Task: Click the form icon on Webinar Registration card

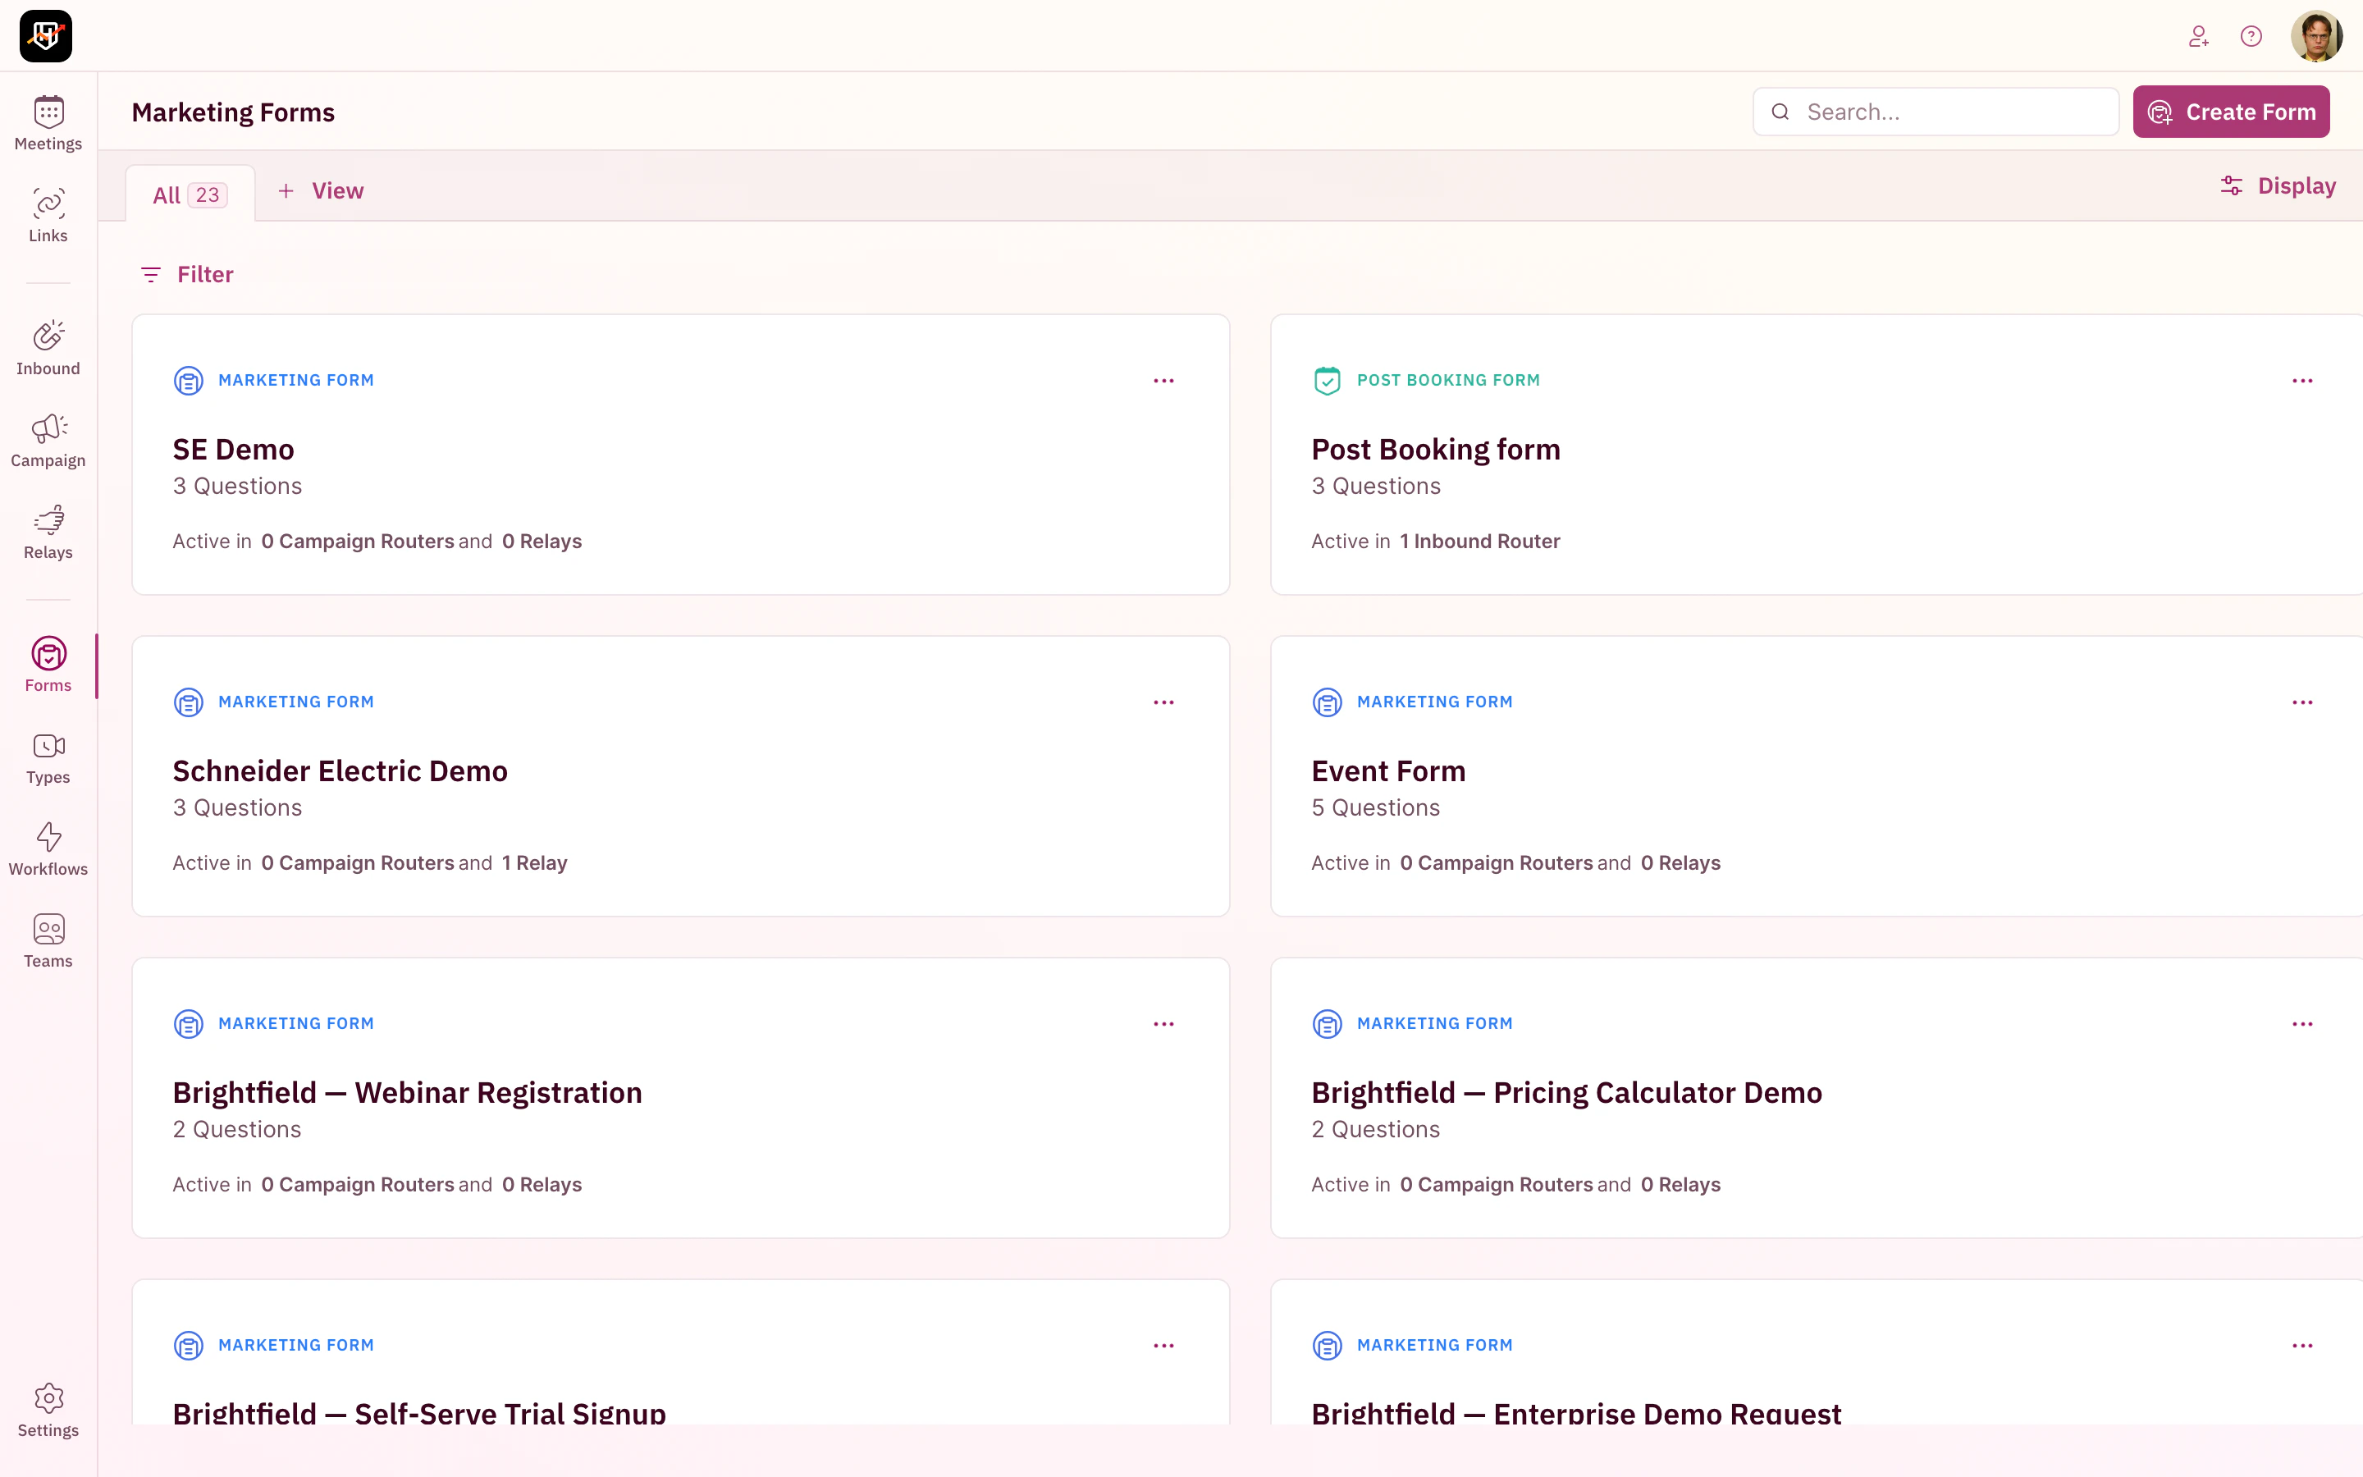Action: point(189,1022)
